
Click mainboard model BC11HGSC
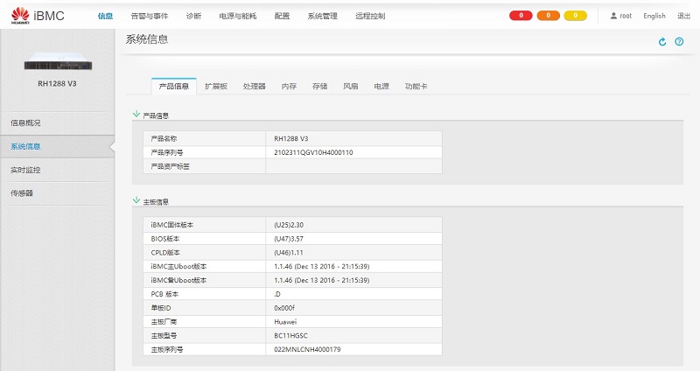[x=290, y=335]
